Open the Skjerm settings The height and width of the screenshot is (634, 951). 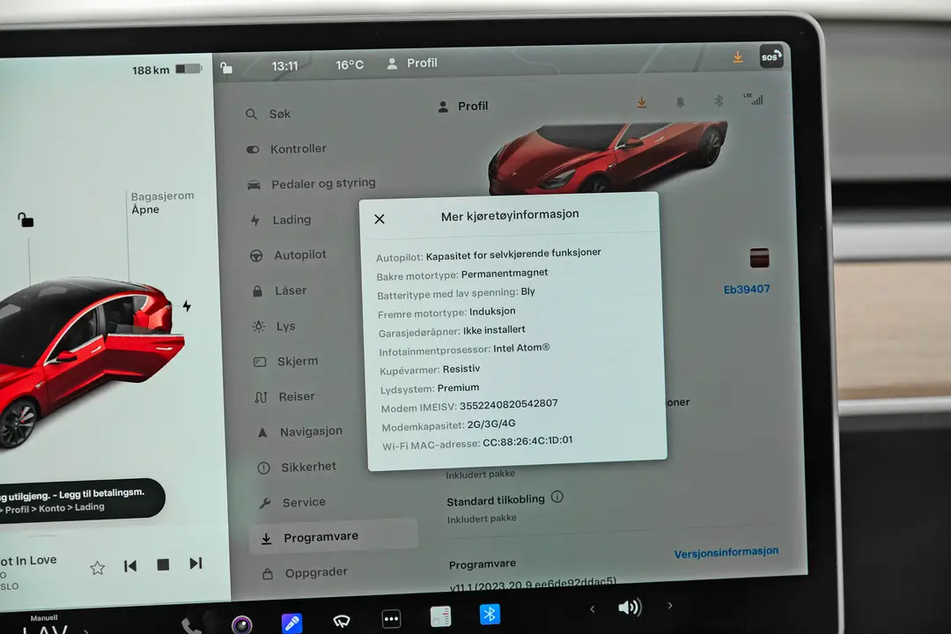(285, 362)
